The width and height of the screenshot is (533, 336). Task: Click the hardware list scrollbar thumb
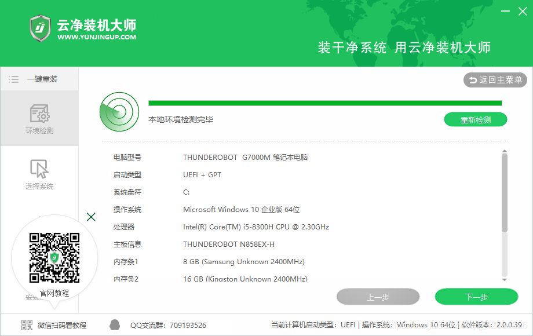[x=505, y=193]
